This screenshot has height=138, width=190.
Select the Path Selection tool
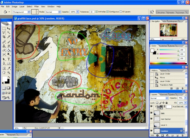click(x=4, y=59)
